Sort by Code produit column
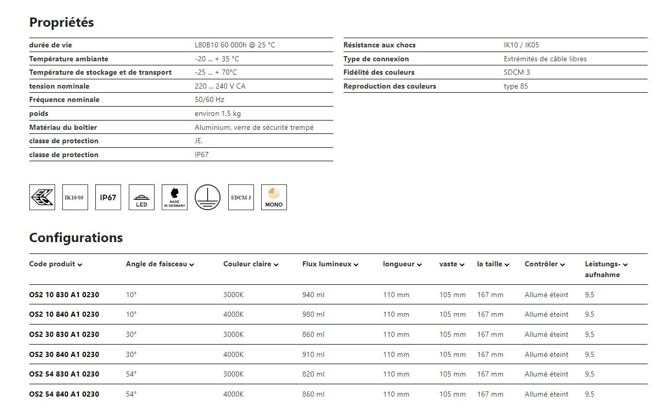Screen dimensions: 663x410 point(56,264)
